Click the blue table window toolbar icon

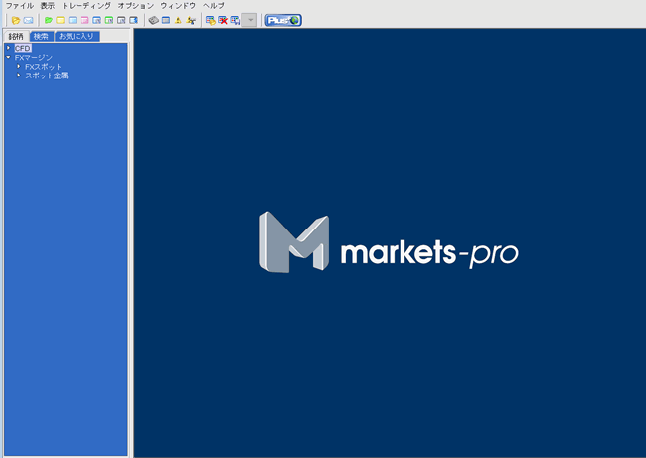coord(166,20)
